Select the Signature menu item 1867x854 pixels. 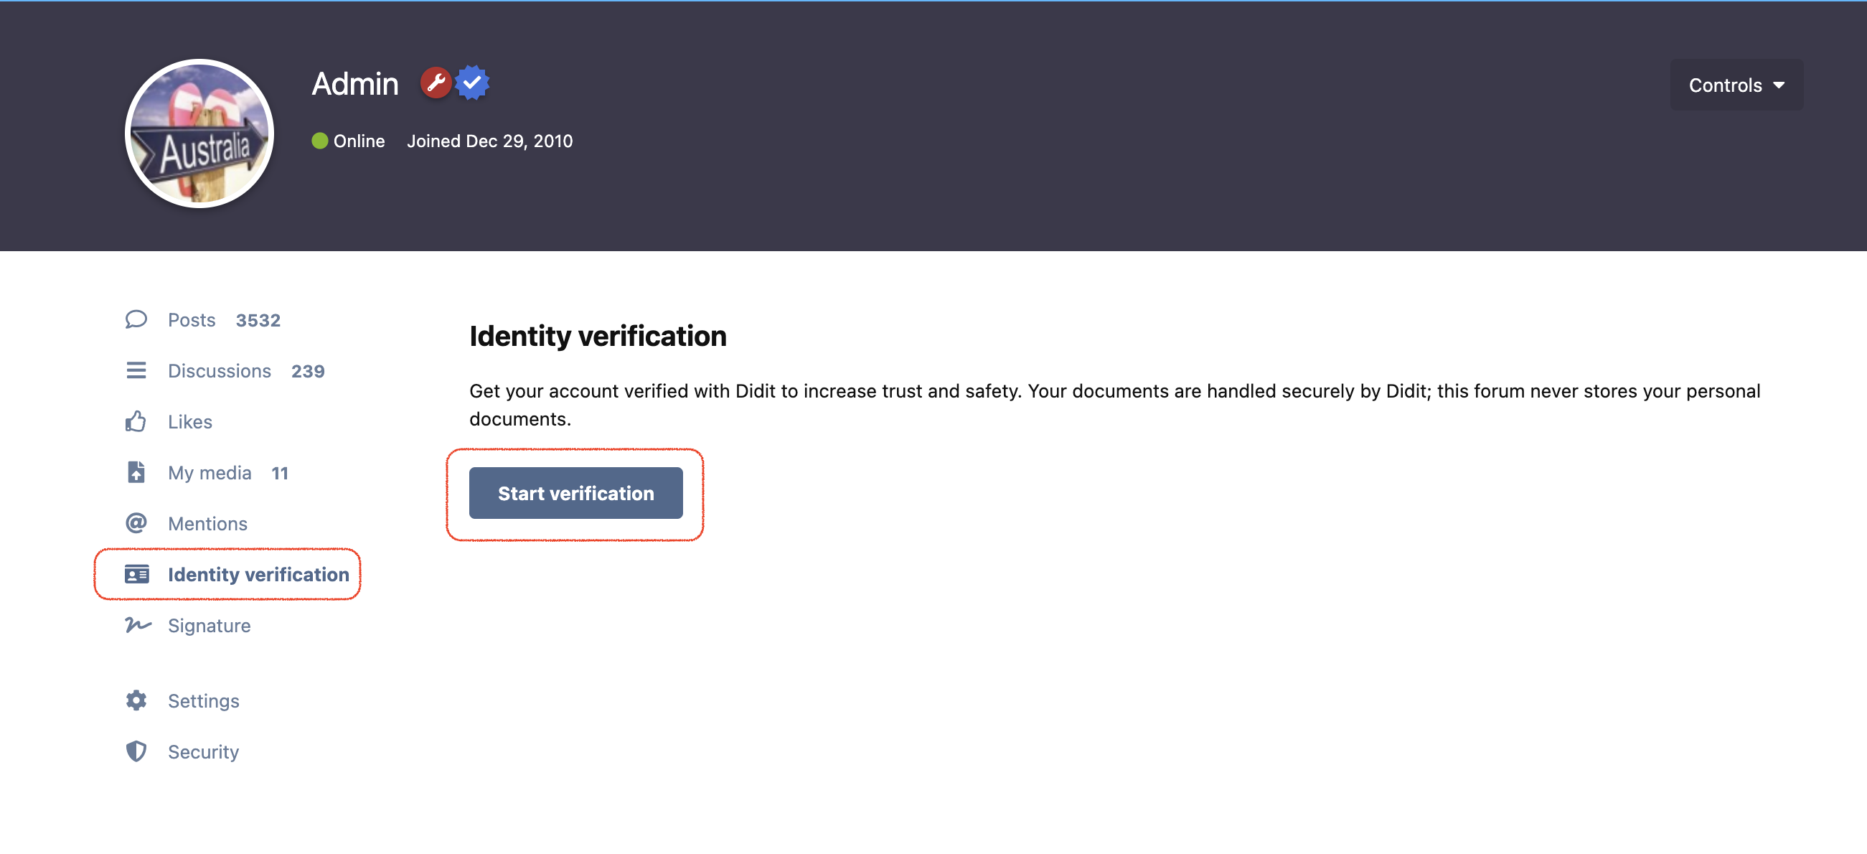pos(209,625)
